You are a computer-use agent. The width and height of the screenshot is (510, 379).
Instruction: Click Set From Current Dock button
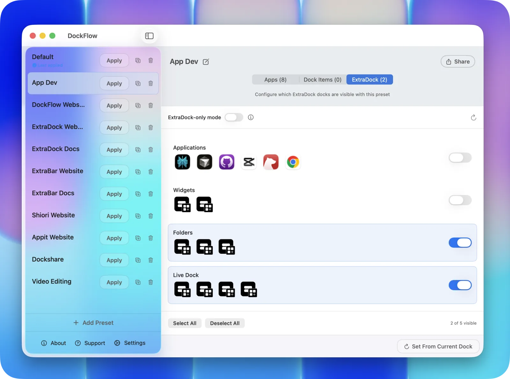[x=438, y=347]
